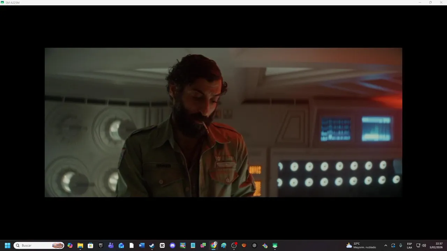Launch Microsoft Word from the taskbar
The height and width of the screenshot is (251, 447).
(141, 245)
